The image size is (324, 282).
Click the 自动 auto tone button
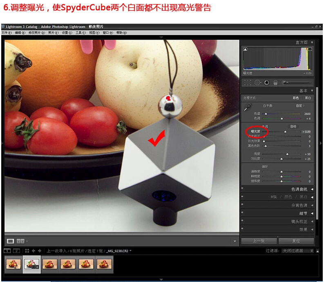pos(293,127)
